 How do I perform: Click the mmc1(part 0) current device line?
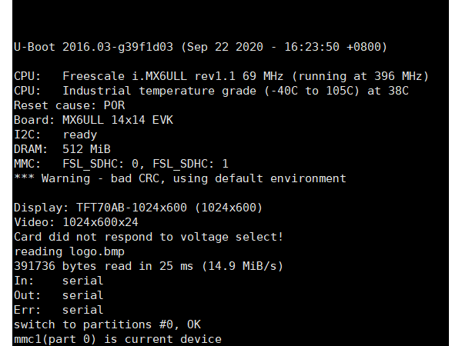coord(117,339)
